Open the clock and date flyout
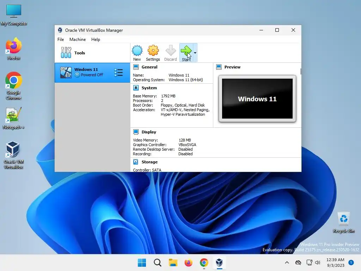The height and width of the screenshot is (271, 361). 336,263
